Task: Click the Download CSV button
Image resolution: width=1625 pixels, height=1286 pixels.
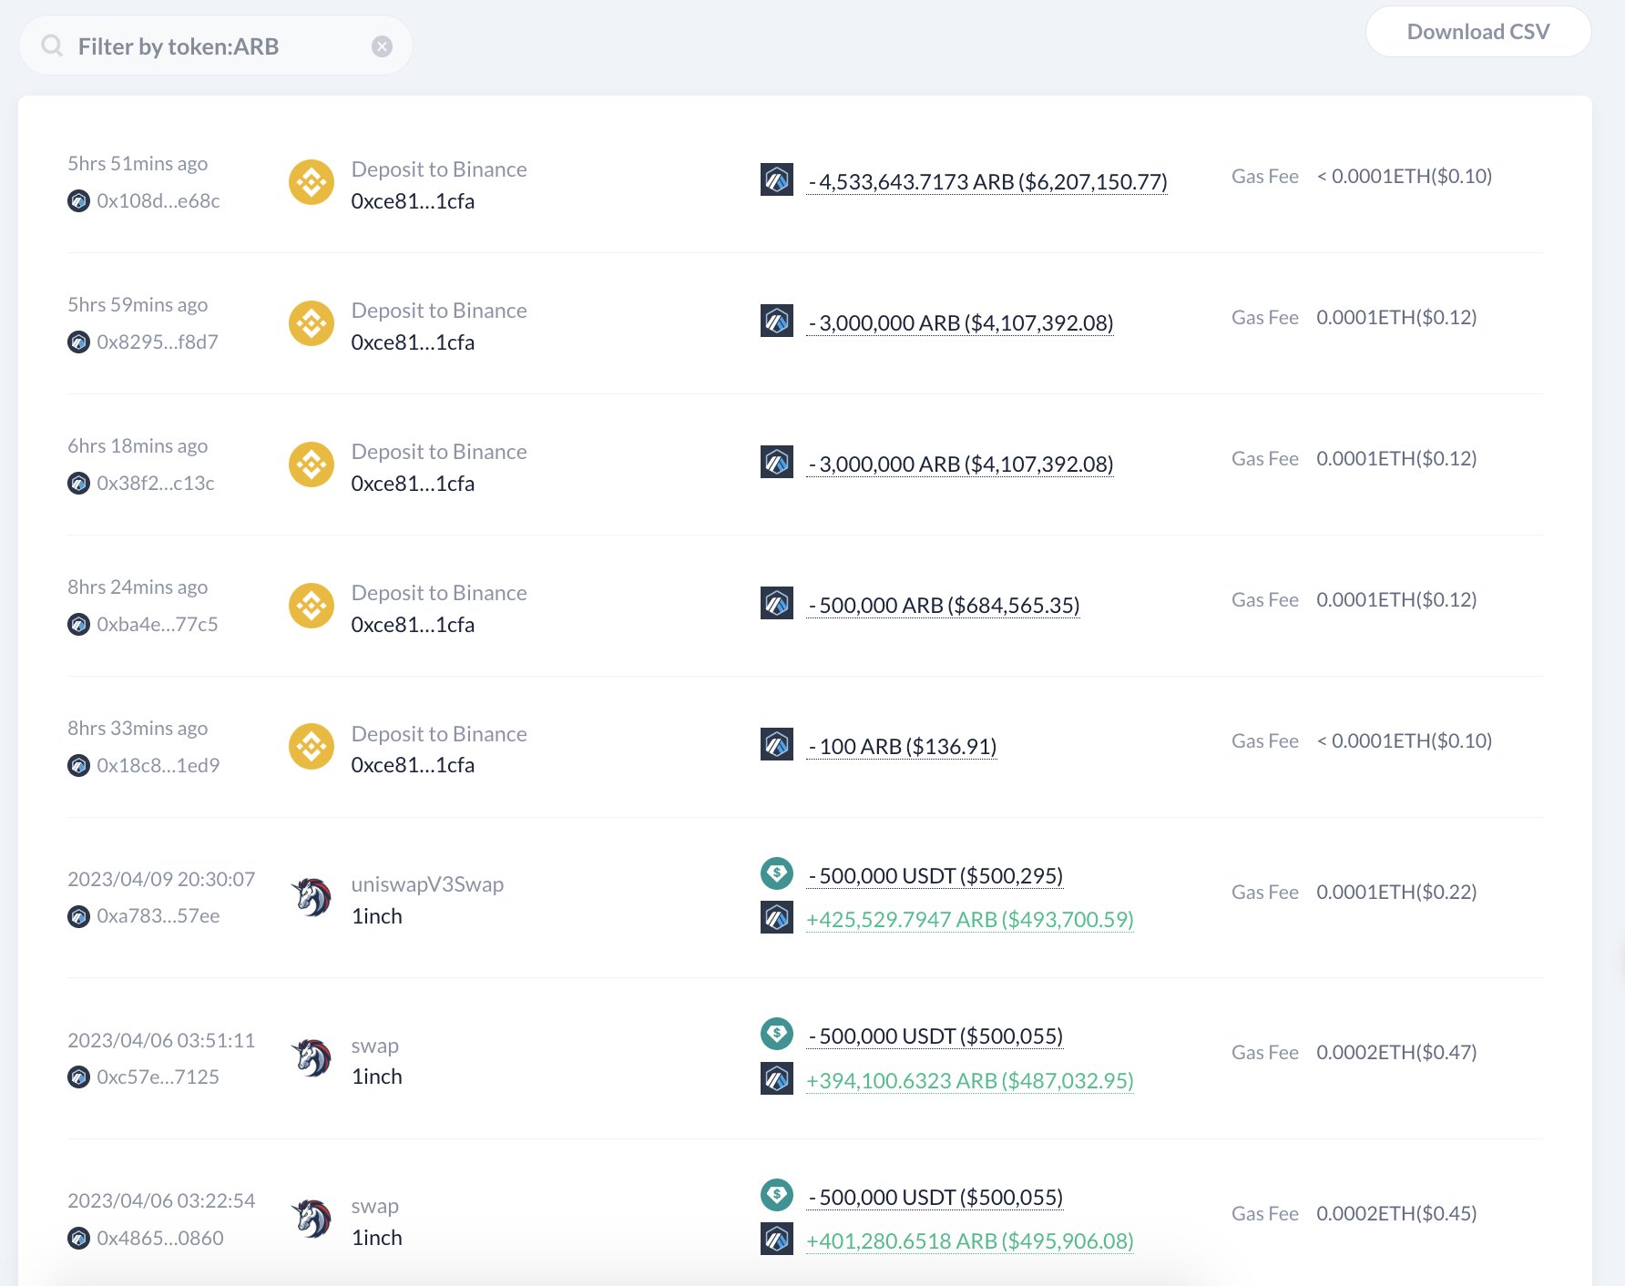Action: click(1478, 31)
